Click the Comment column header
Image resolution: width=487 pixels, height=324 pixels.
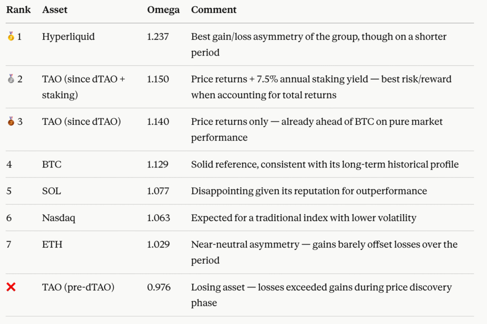pos(214,10)
